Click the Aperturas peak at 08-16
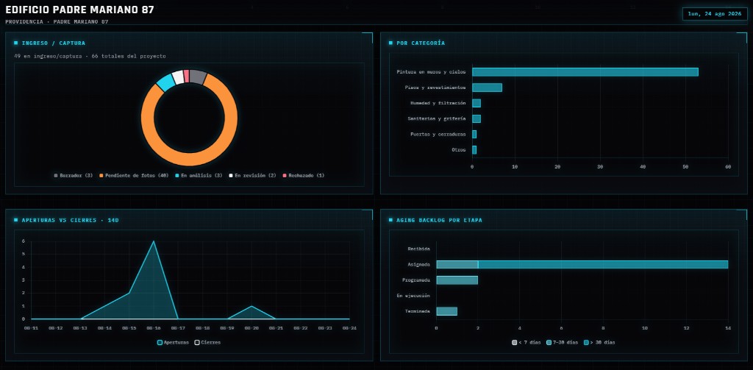This screenshot has width=753, height=370. click(153, 241)
